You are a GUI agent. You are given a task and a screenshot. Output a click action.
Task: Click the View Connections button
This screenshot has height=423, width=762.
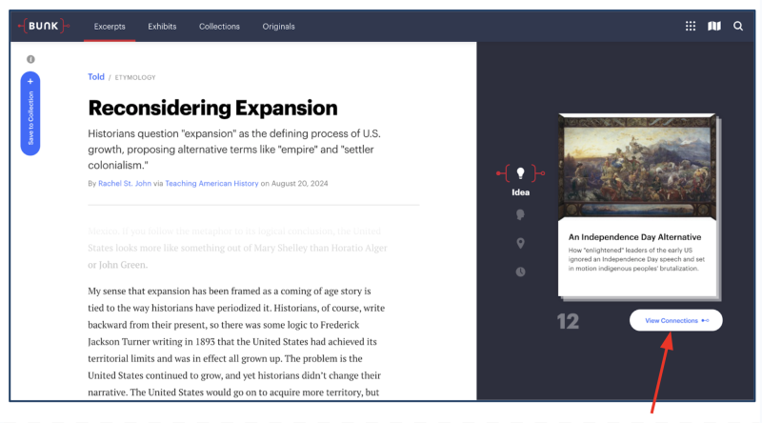coord(675,321)
